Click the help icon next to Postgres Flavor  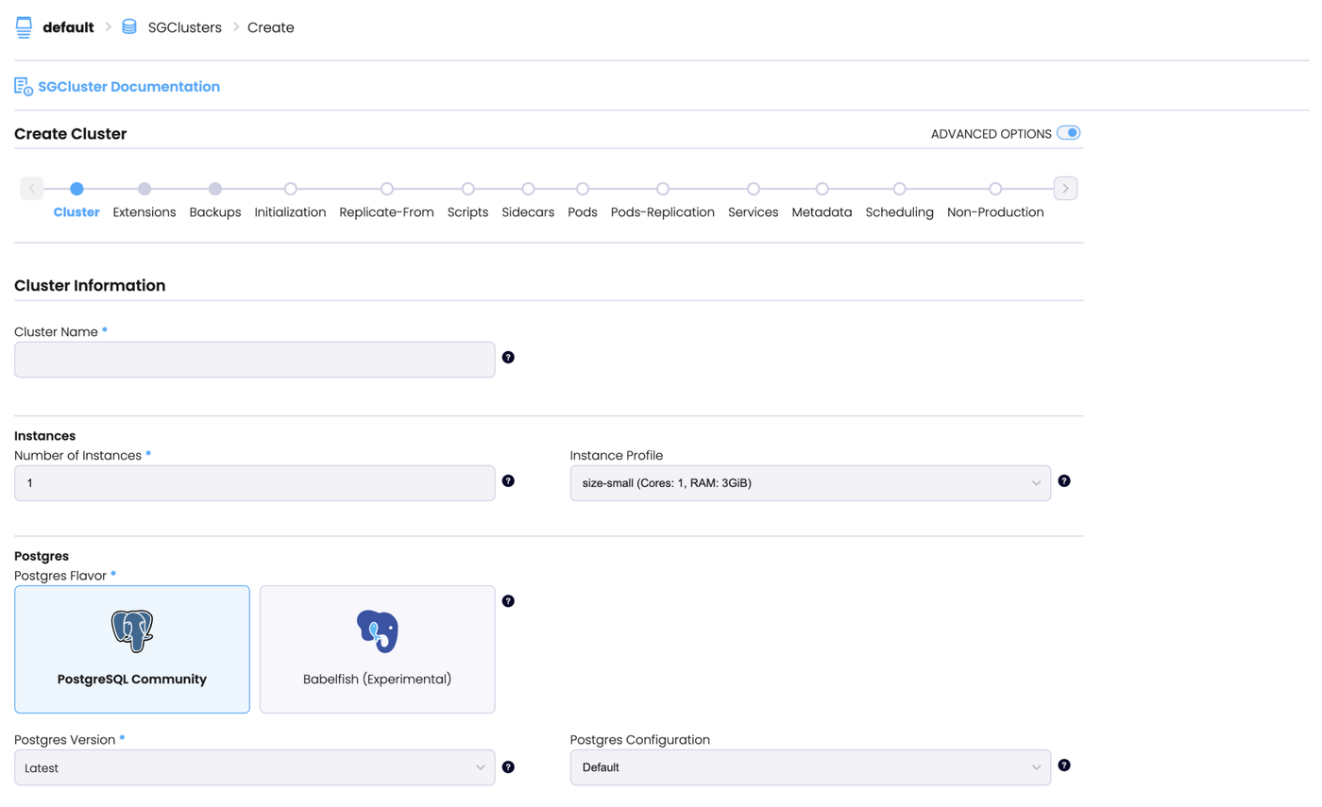click(508, 600)
